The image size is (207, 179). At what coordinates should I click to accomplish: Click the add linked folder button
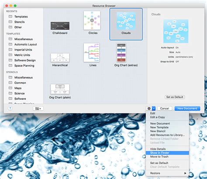pos(38,109)
